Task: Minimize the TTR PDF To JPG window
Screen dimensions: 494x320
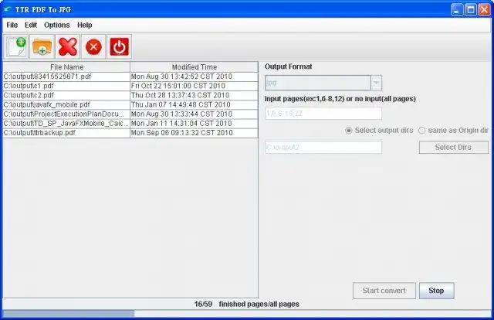Action: pos(457,10)
